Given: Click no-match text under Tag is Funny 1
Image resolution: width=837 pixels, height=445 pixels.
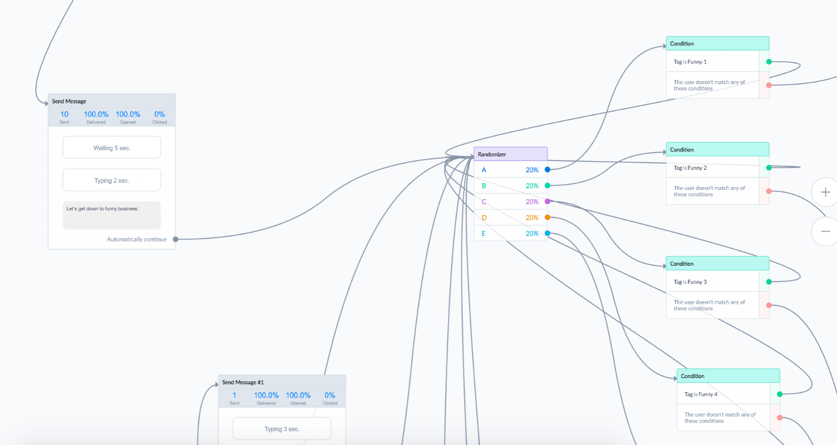Looking at the screenshot, I should [x=709, y=85].
